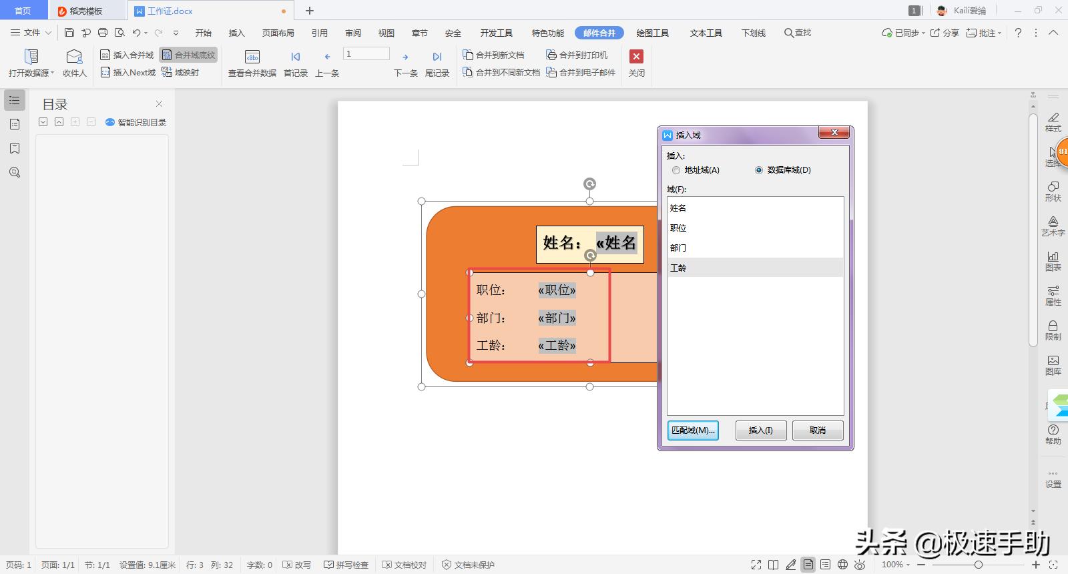The width and height of the screenshot is (1068, 574).
Task: Switch to the 引用 tab
Action: (320, 33)
